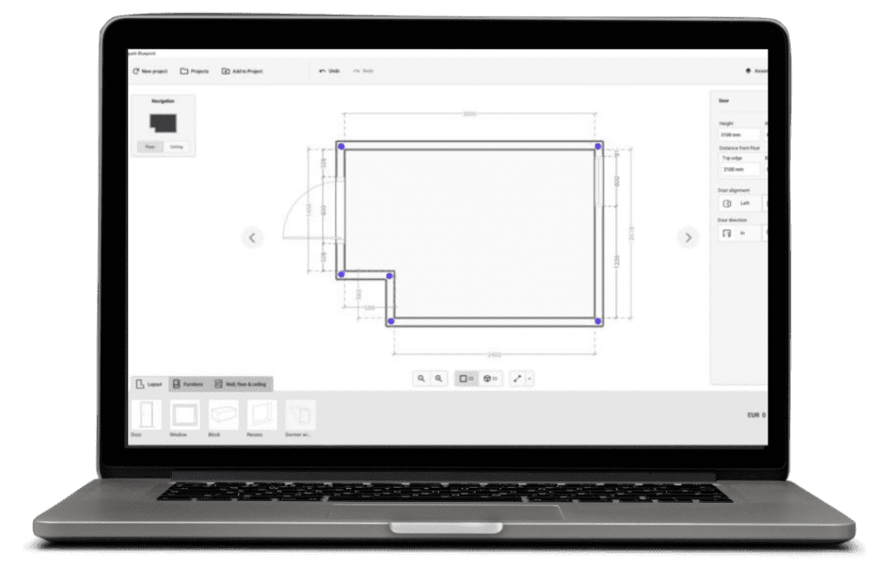Select the measurement line tool
Screen dimensions: 887x566
point(518,379)
